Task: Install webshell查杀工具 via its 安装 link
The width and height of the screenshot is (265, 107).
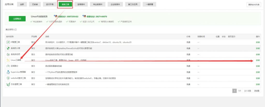Action: pos(258,79)
